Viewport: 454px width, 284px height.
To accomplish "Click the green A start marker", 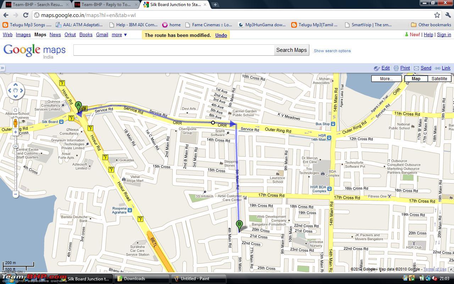I will (x=78, y=107).
